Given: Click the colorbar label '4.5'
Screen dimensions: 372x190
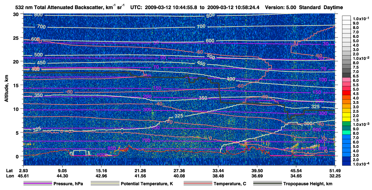Looking at the screenshot, I should pos(356,94).
